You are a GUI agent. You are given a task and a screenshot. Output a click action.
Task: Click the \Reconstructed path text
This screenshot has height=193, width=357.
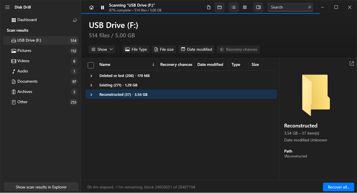pos(296,156)
